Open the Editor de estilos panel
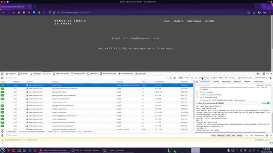This screenshot has height=153, width=273. pos(61,74)
